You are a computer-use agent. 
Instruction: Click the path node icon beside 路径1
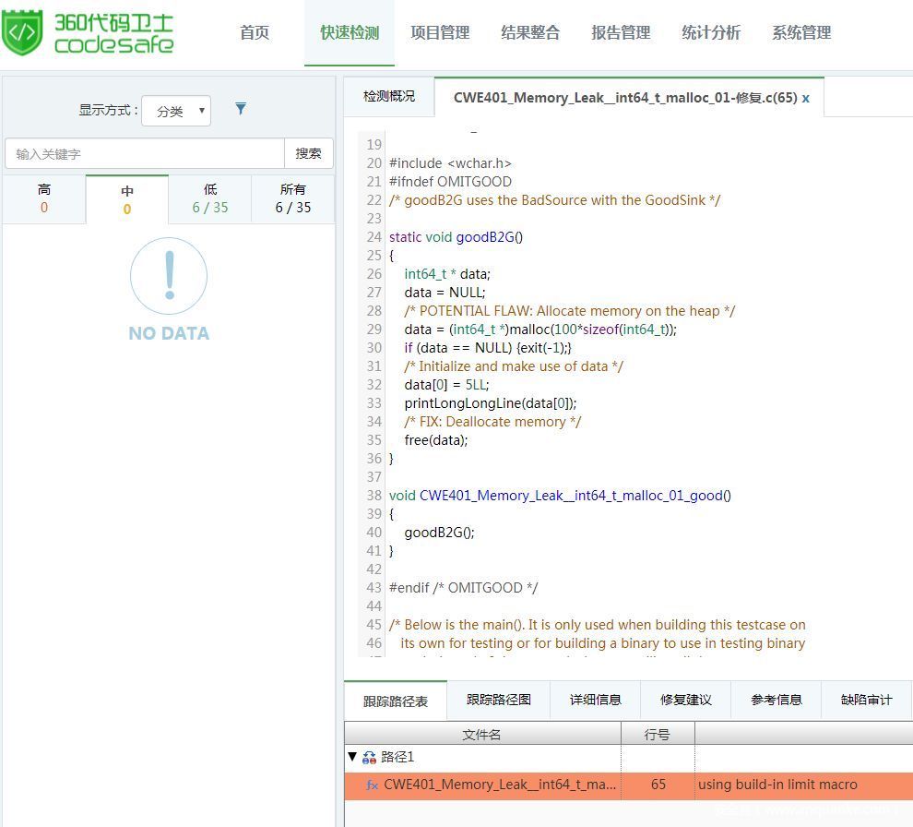click(369, 757)
